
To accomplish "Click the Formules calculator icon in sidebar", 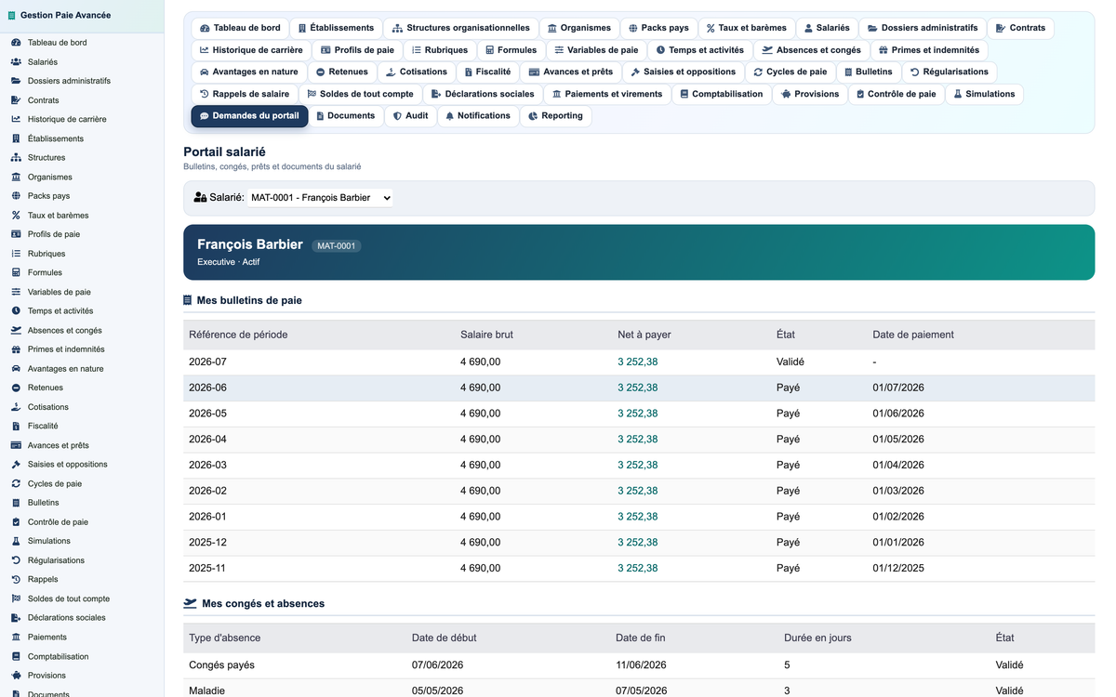I will 16,272.
